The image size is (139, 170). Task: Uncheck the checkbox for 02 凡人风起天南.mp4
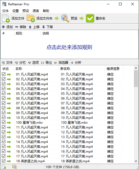pyautogui.click(x=3, y=79)
